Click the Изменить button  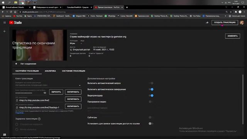(x=232, y=36)
